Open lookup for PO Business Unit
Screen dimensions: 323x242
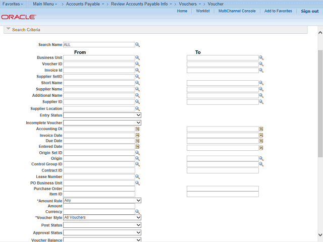pyautogui.click(x=137, y=183)
